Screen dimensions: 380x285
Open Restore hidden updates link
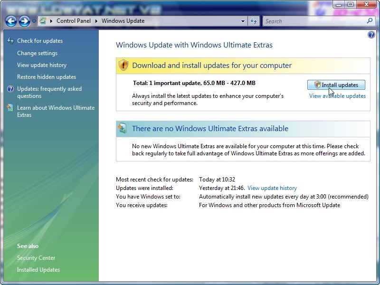(x=47, y=77)
